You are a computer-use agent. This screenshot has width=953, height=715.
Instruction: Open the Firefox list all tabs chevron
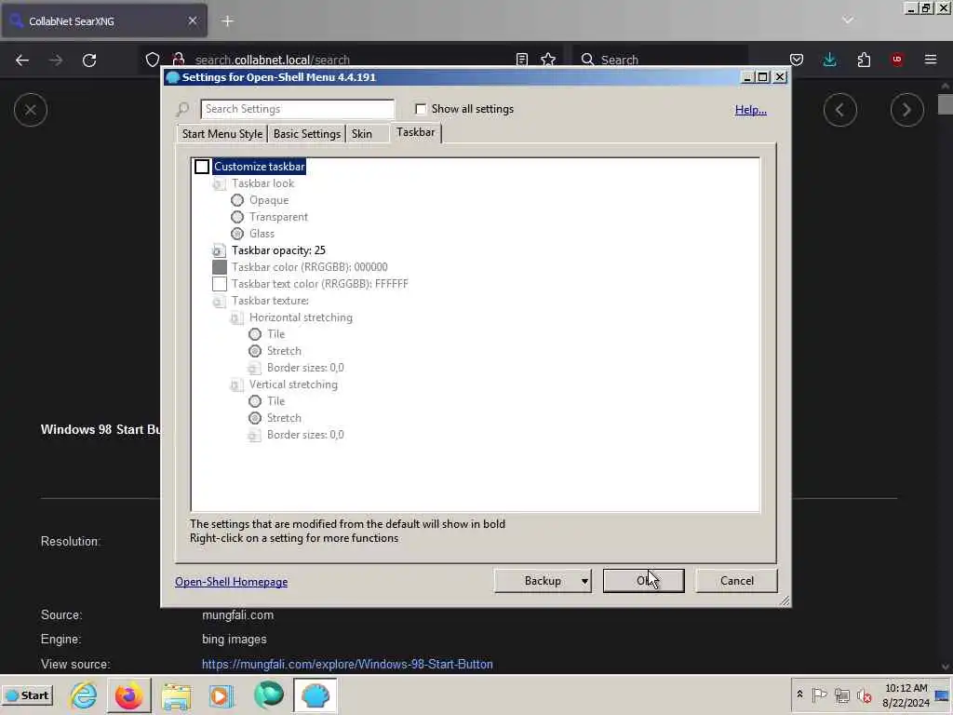click(848, 20)
